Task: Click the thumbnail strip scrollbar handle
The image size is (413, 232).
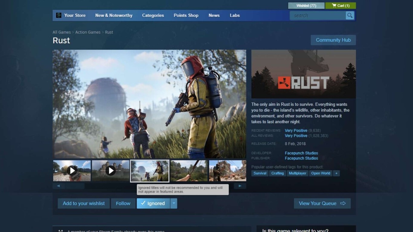Action: coord(75,186)
